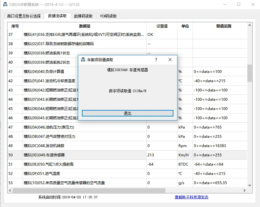The image size is (260, 207).
Task: Open the 故障码读取 tab
Action: 83,16
